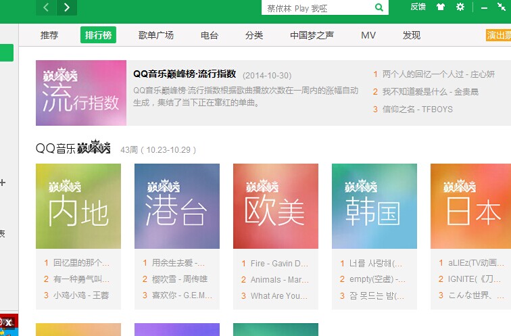The height and width of the screenshot is (336, 511).
Task: Play What Are You…
Action: tap(279, 296)
